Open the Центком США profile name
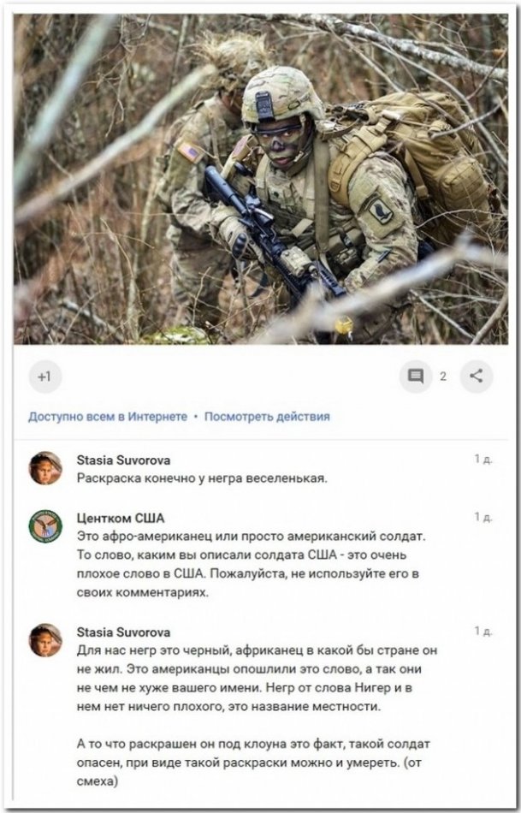This screenshot has width=521, height=813. pyautogui.click(x=121, y=518)
